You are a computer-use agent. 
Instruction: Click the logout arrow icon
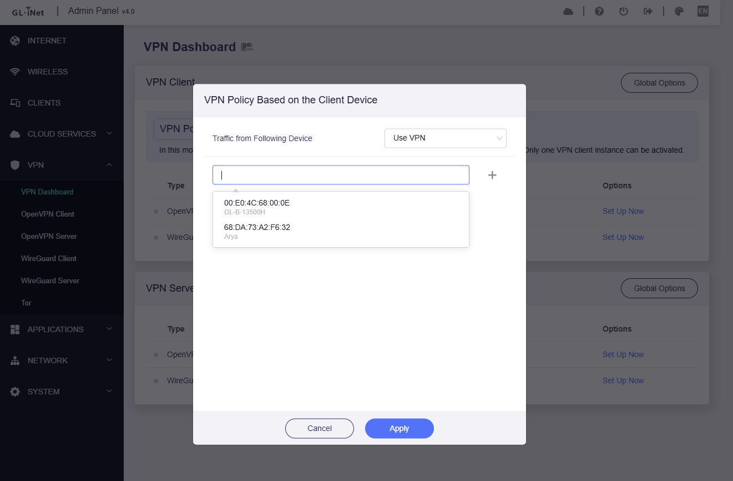tap(648, 11)
